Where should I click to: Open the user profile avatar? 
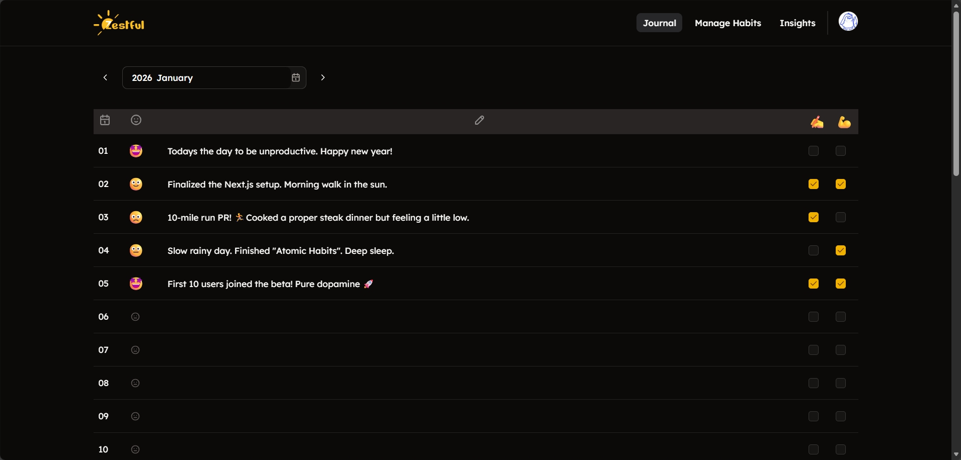pos(848,22)
